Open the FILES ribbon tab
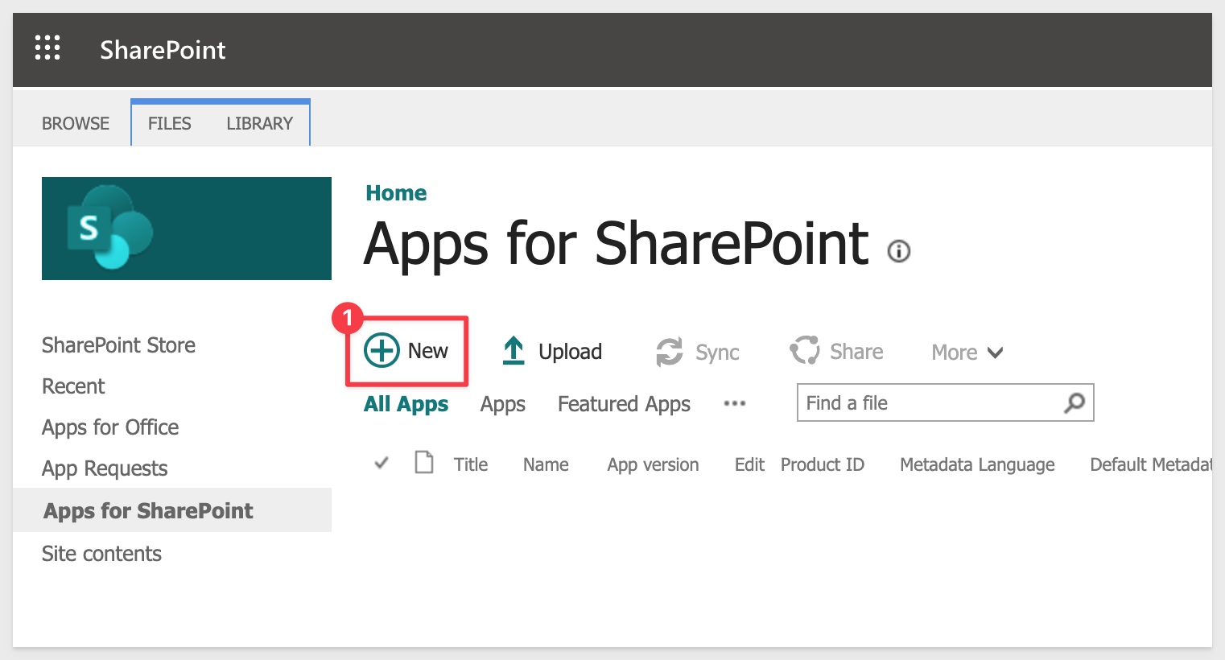 tap(170, 123)
